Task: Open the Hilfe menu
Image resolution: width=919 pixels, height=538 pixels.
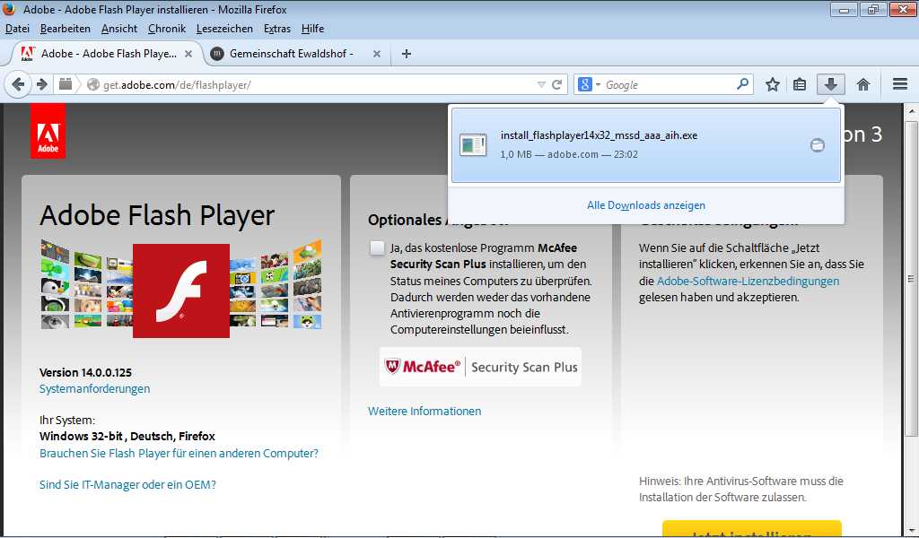Action: pos(312,29)
